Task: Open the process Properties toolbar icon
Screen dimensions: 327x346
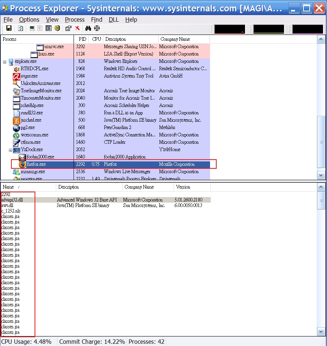Action: pos(68,28)
